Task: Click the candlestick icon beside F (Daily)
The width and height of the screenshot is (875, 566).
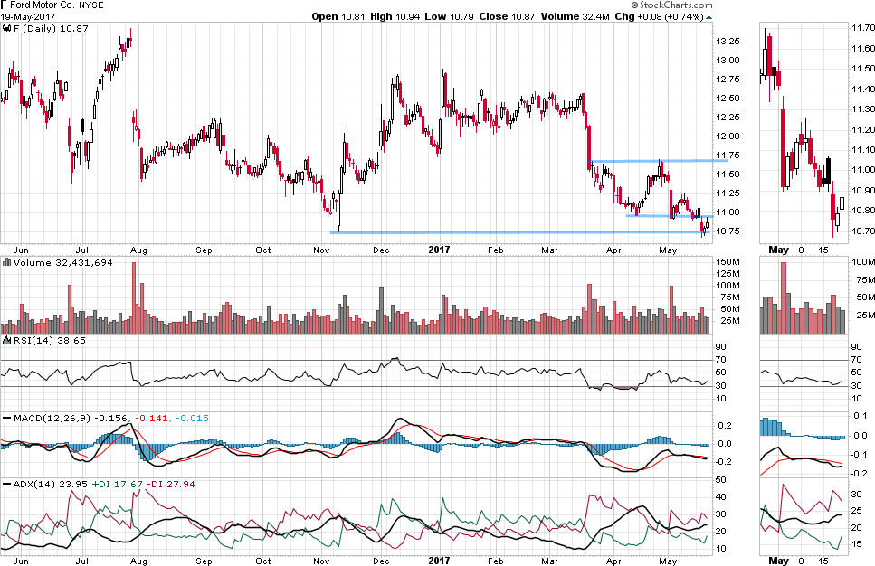Action: point(6,28)
